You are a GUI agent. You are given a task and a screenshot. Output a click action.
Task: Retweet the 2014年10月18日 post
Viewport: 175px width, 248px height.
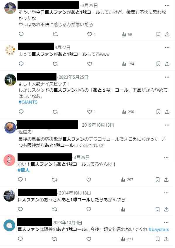54,210
